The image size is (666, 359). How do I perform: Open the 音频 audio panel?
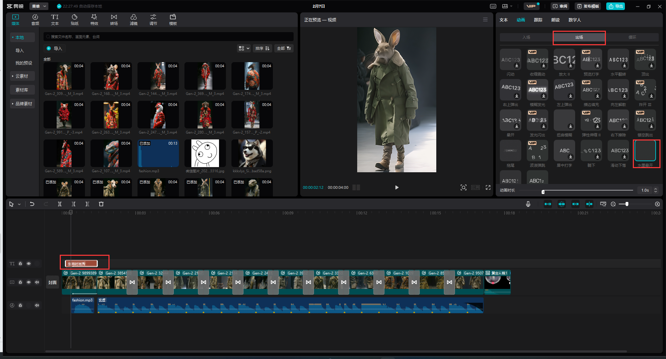35,20
